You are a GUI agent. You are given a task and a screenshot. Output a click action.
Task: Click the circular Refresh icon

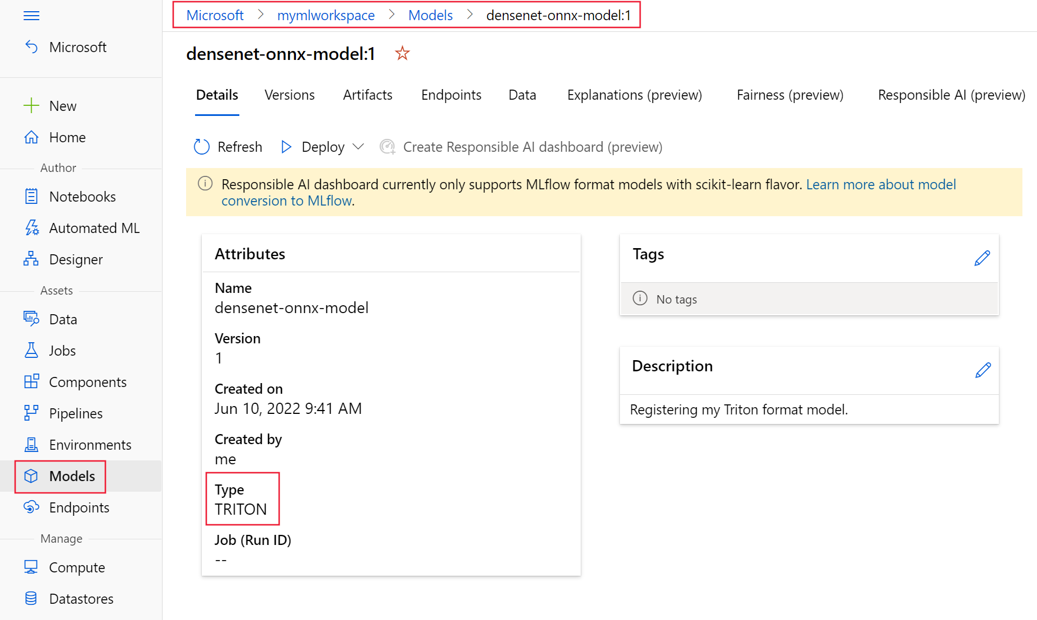pos(202,147)
